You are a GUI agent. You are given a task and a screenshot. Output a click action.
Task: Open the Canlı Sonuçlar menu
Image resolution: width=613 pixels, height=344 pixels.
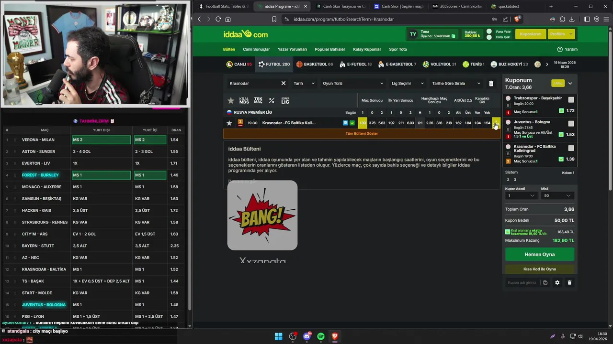click(x=256, y=49)
